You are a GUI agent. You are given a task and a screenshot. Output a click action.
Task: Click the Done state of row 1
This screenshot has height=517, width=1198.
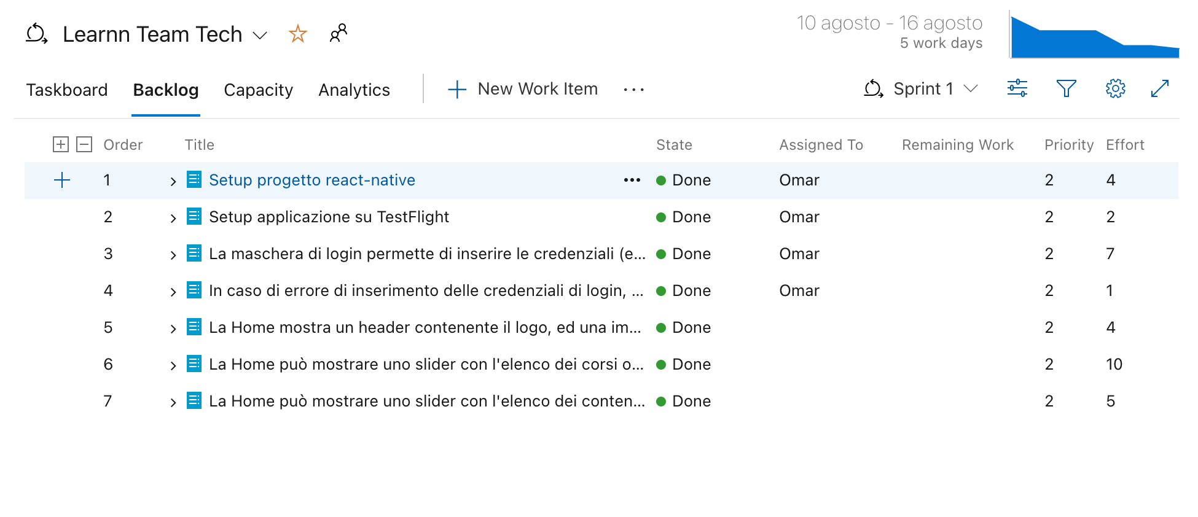(x=691, y=180)
